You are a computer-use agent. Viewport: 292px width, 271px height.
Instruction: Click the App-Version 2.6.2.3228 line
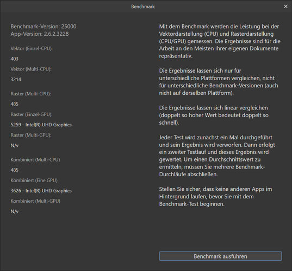tap(40, 34)
